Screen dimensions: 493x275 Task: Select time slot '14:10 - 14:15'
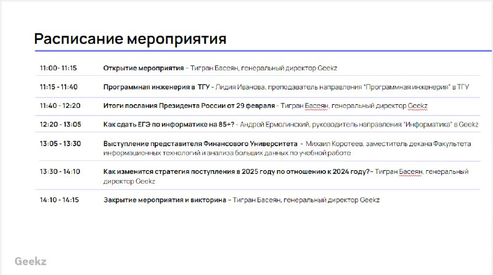coord(59,200)
